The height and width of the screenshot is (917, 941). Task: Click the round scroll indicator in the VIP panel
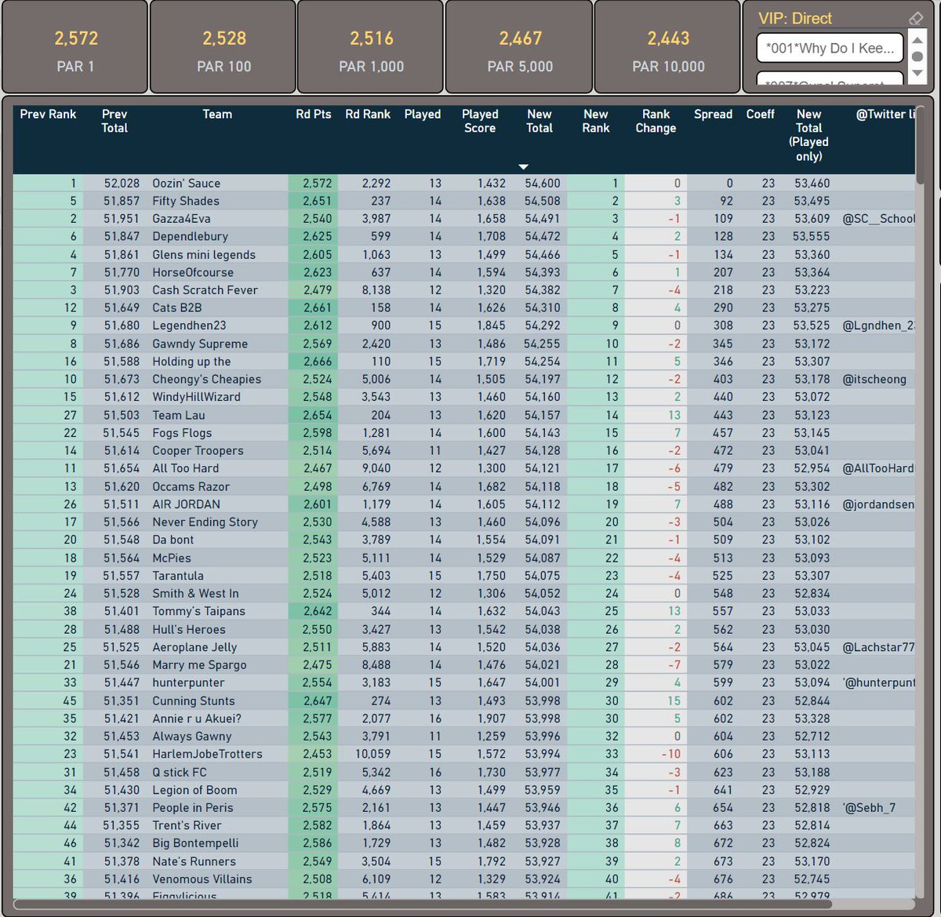point(917,56)
